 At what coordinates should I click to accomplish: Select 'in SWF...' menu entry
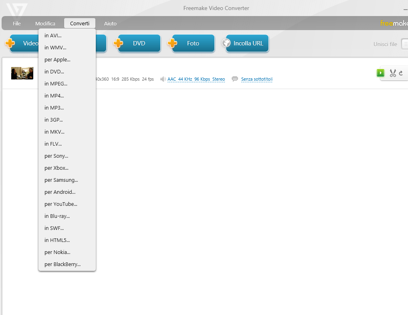point(67,228)
